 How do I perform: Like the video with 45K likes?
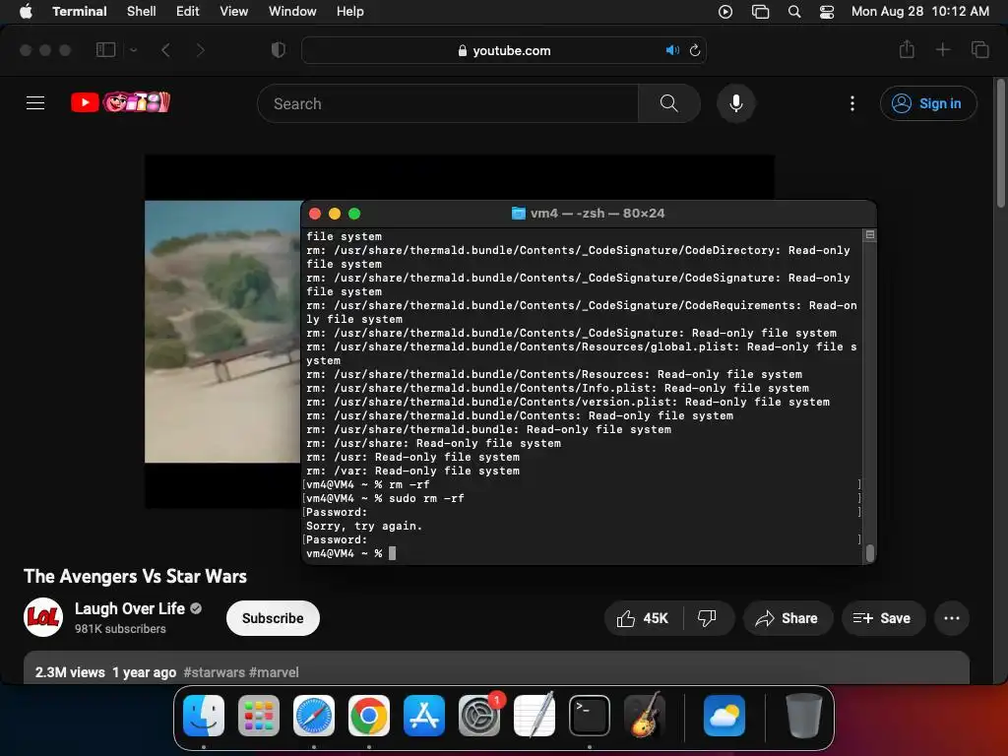tap(643, 618)
